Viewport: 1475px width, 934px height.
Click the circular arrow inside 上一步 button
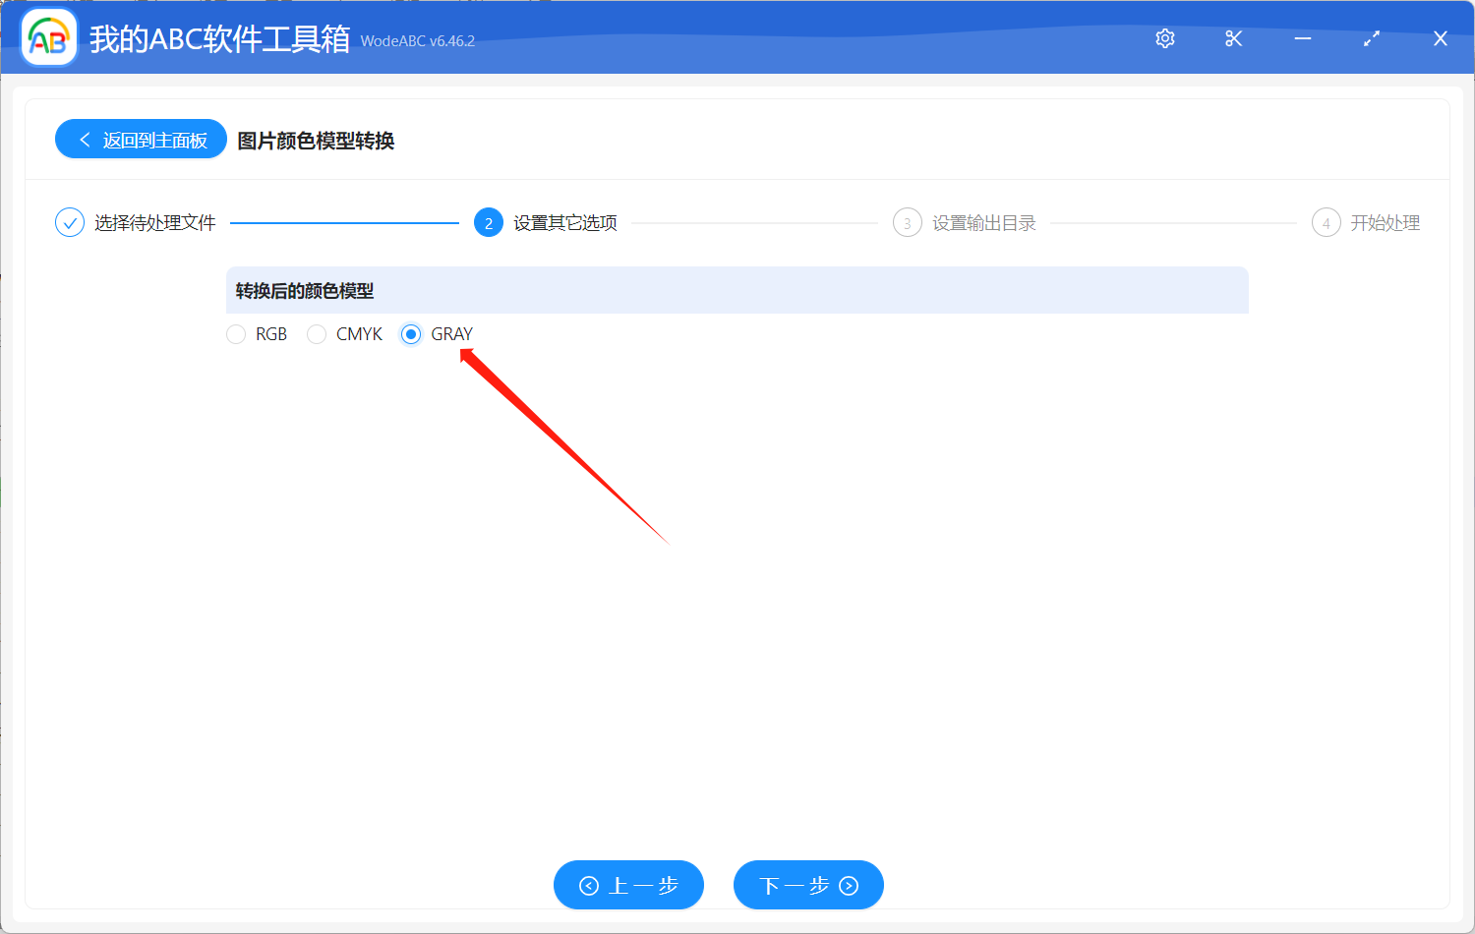(589, 885)
